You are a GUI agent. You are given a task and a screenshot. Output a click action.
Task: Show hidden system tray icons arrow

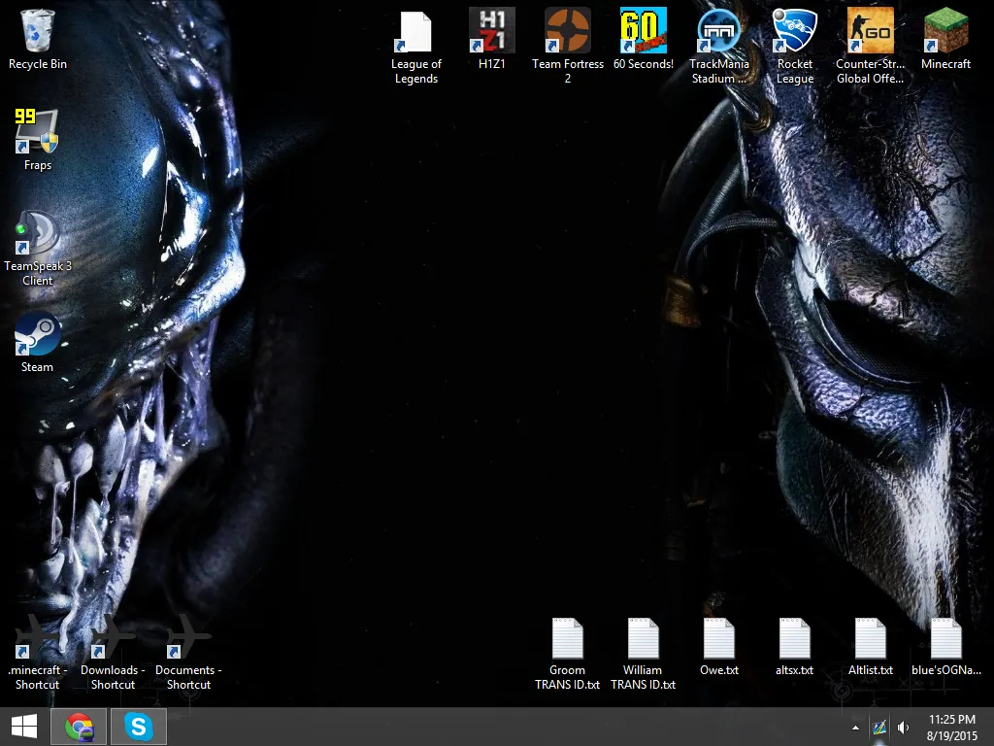pos(856,728)
